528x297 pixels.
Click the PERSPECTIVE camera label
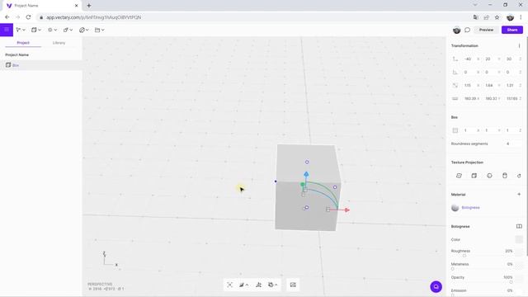pyautogui.click(x=100, y=284)
